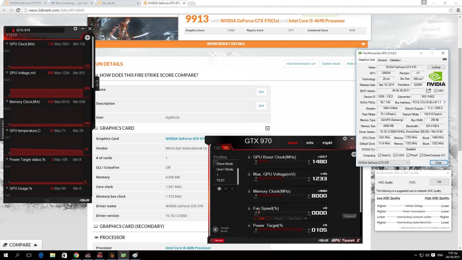The width and height of the screenshot is (462, 260).
Task: Switch to Validation tab in GPU-Z
Action: click(395, 60)
